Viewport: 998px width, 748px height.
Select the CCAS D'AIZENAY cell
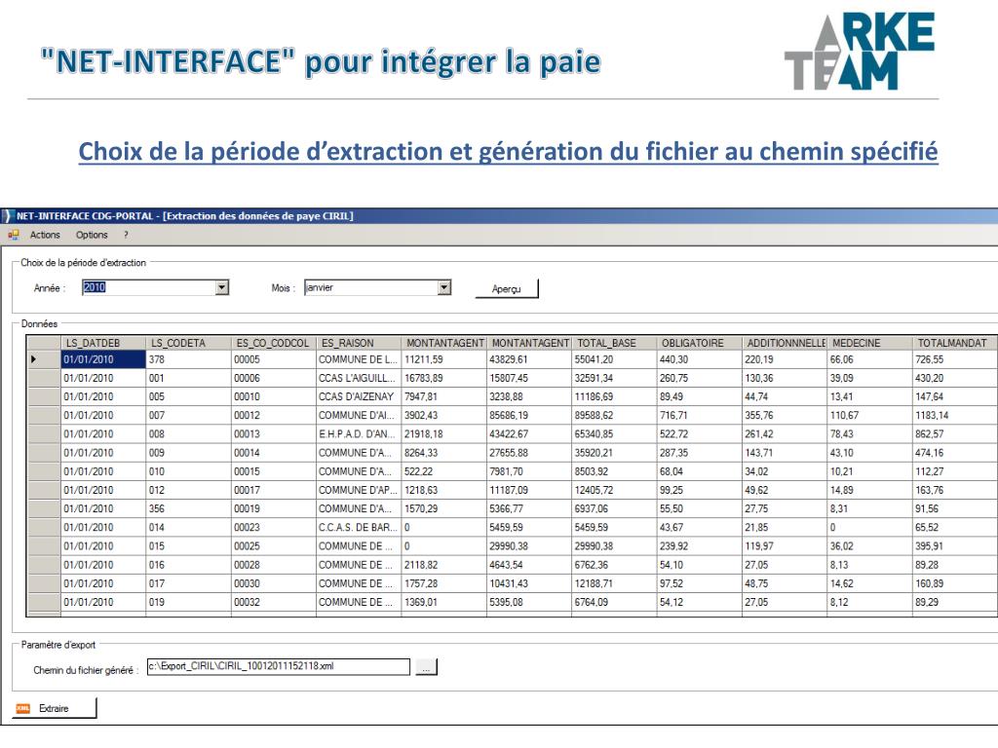359,396
